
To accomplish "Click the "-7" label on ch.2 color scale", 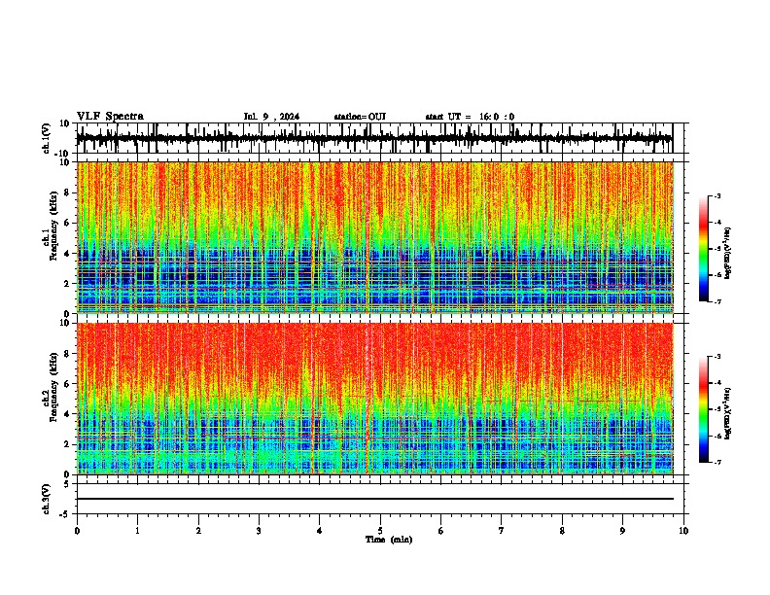I will click(x=717, y=462).
